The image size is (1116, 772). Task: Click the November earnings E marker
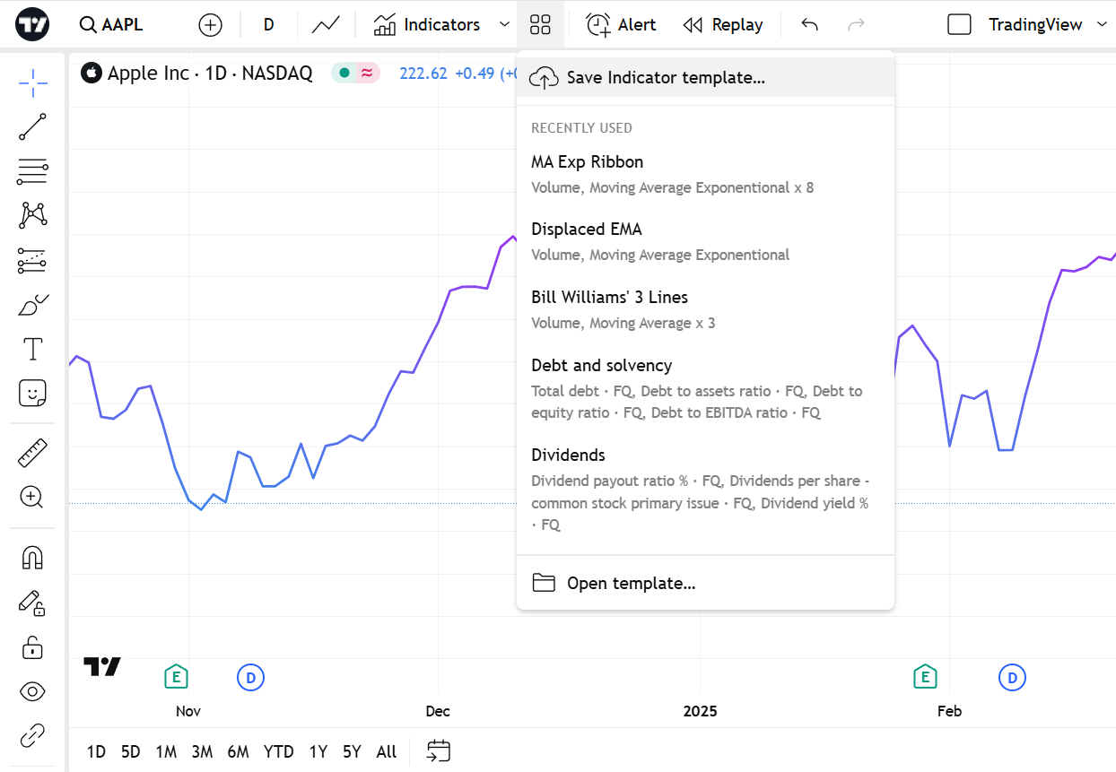click(x=176, y=677)
